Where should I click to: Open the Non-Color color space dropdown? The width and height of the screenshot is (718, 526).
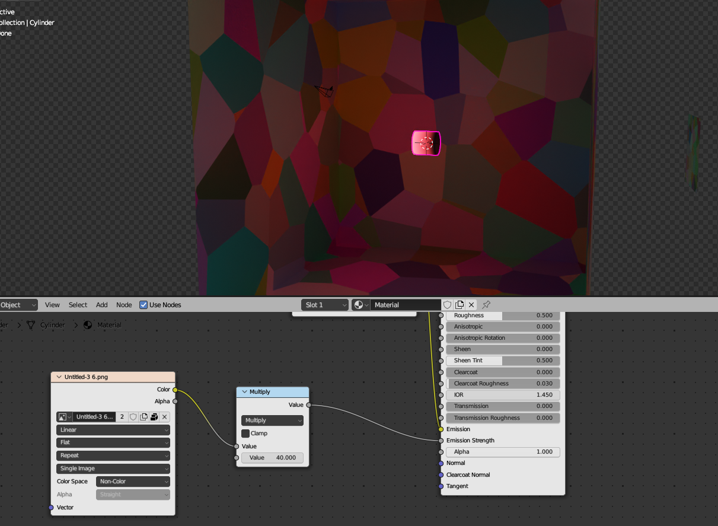click(x=133, y=482)
